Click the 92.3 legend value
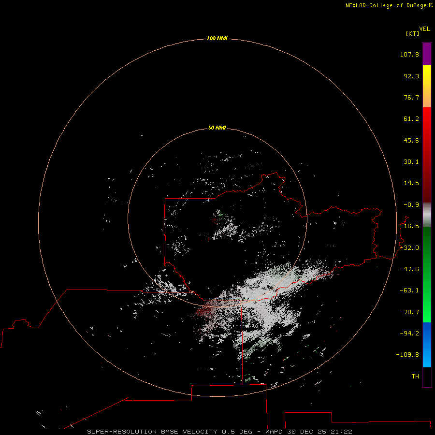 coord(411,76)
